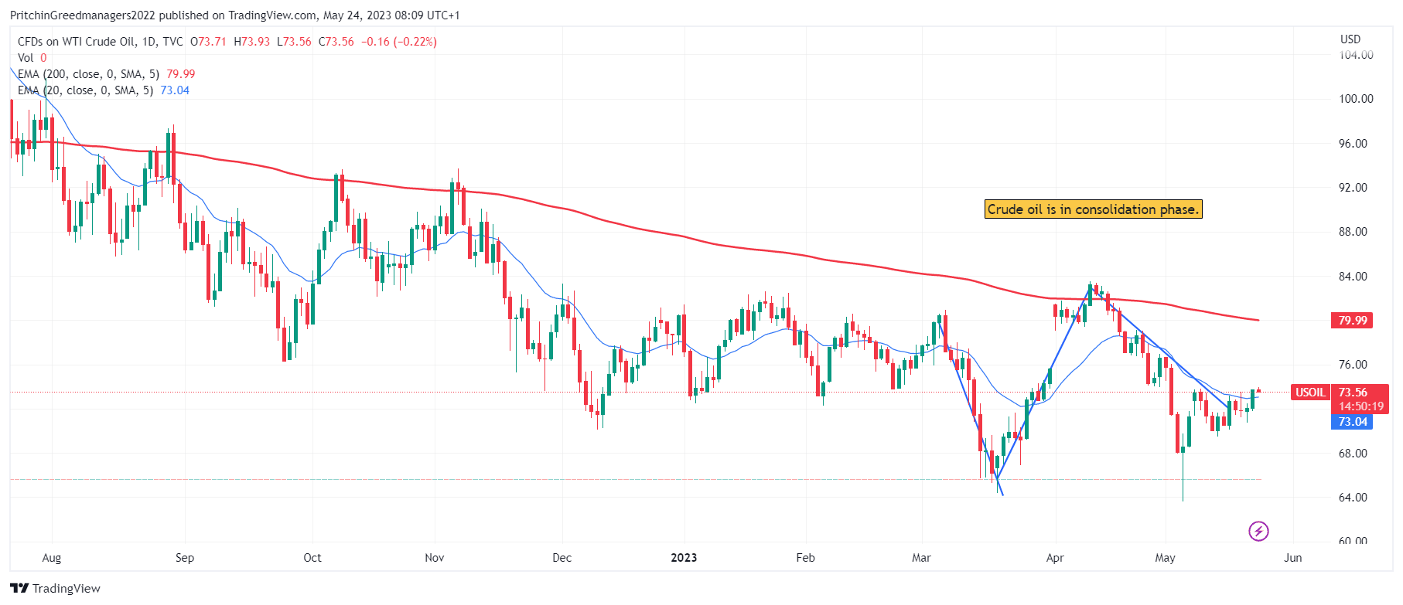Click the 'CFDs on WTI Crude Oil, 1D, TVC' title
The width and height of the screenshot is (1403, 605).
(101, 42)
